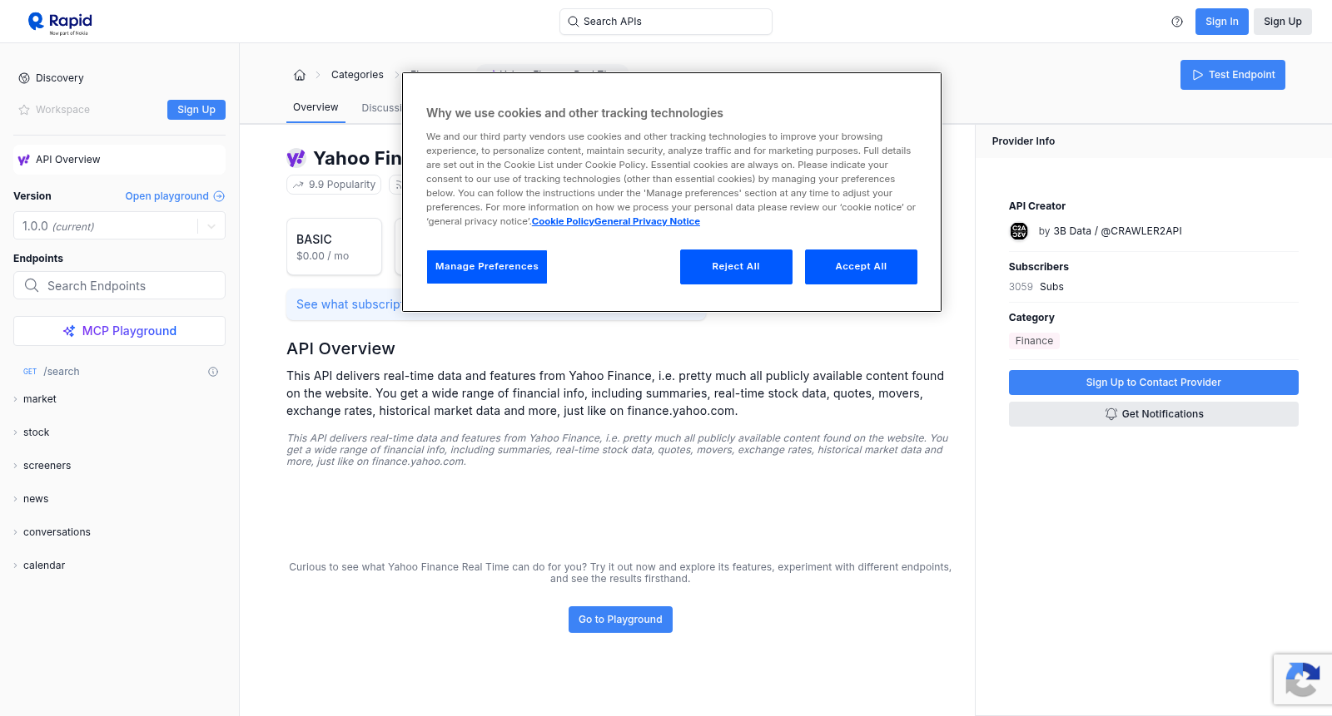Image resolution: width=1332 pixels, height=716 pixels.
Task: Click the Test Endpoint button
Action: [x=1233, y=75]
